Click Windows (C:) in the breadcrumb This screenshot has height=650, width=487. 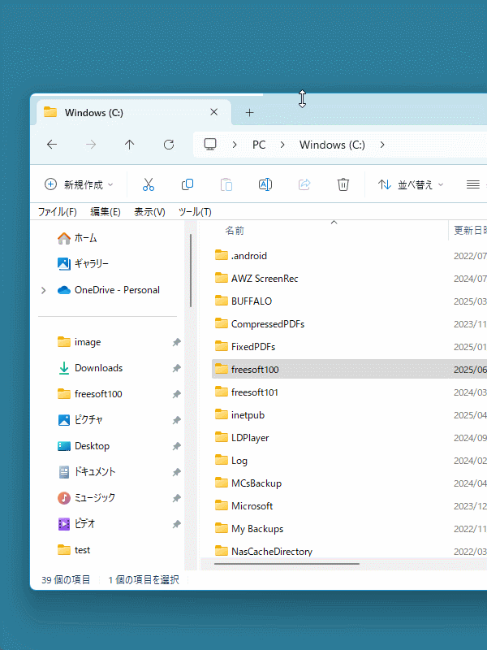(332, 145)
